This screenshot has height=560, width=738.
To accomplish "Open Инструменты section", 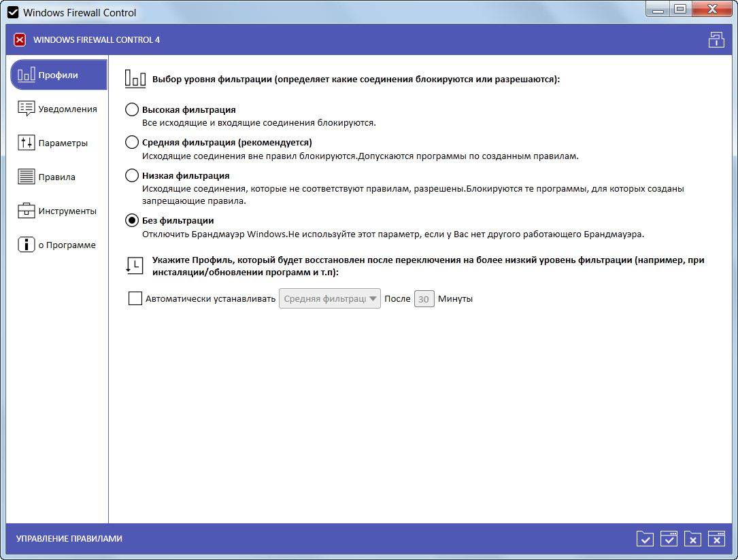I will (57, 211).
